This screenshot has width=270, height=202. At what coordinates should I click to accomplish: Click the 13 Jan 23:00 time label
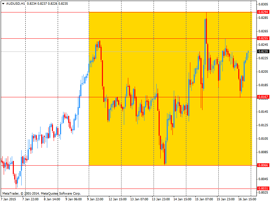(161, 199)
